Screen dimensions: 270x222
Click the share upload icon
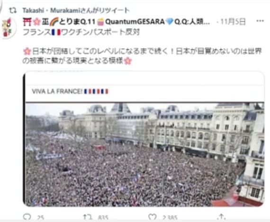[221, 217]
